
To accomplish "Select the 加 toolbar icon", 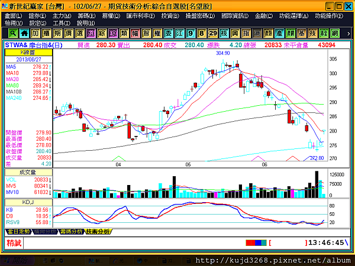I will [x=35, y=34].
